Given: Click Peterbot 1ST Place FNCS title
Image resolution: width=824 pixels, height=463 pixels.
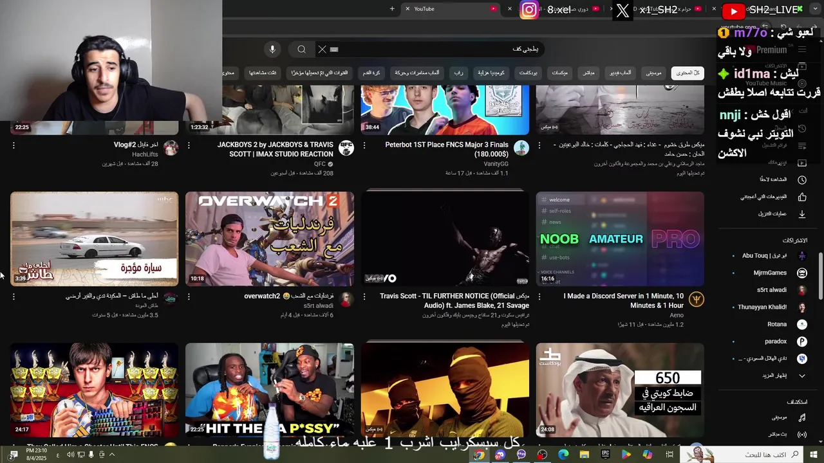Looking at the screenshot, I should tap(447, 149).
